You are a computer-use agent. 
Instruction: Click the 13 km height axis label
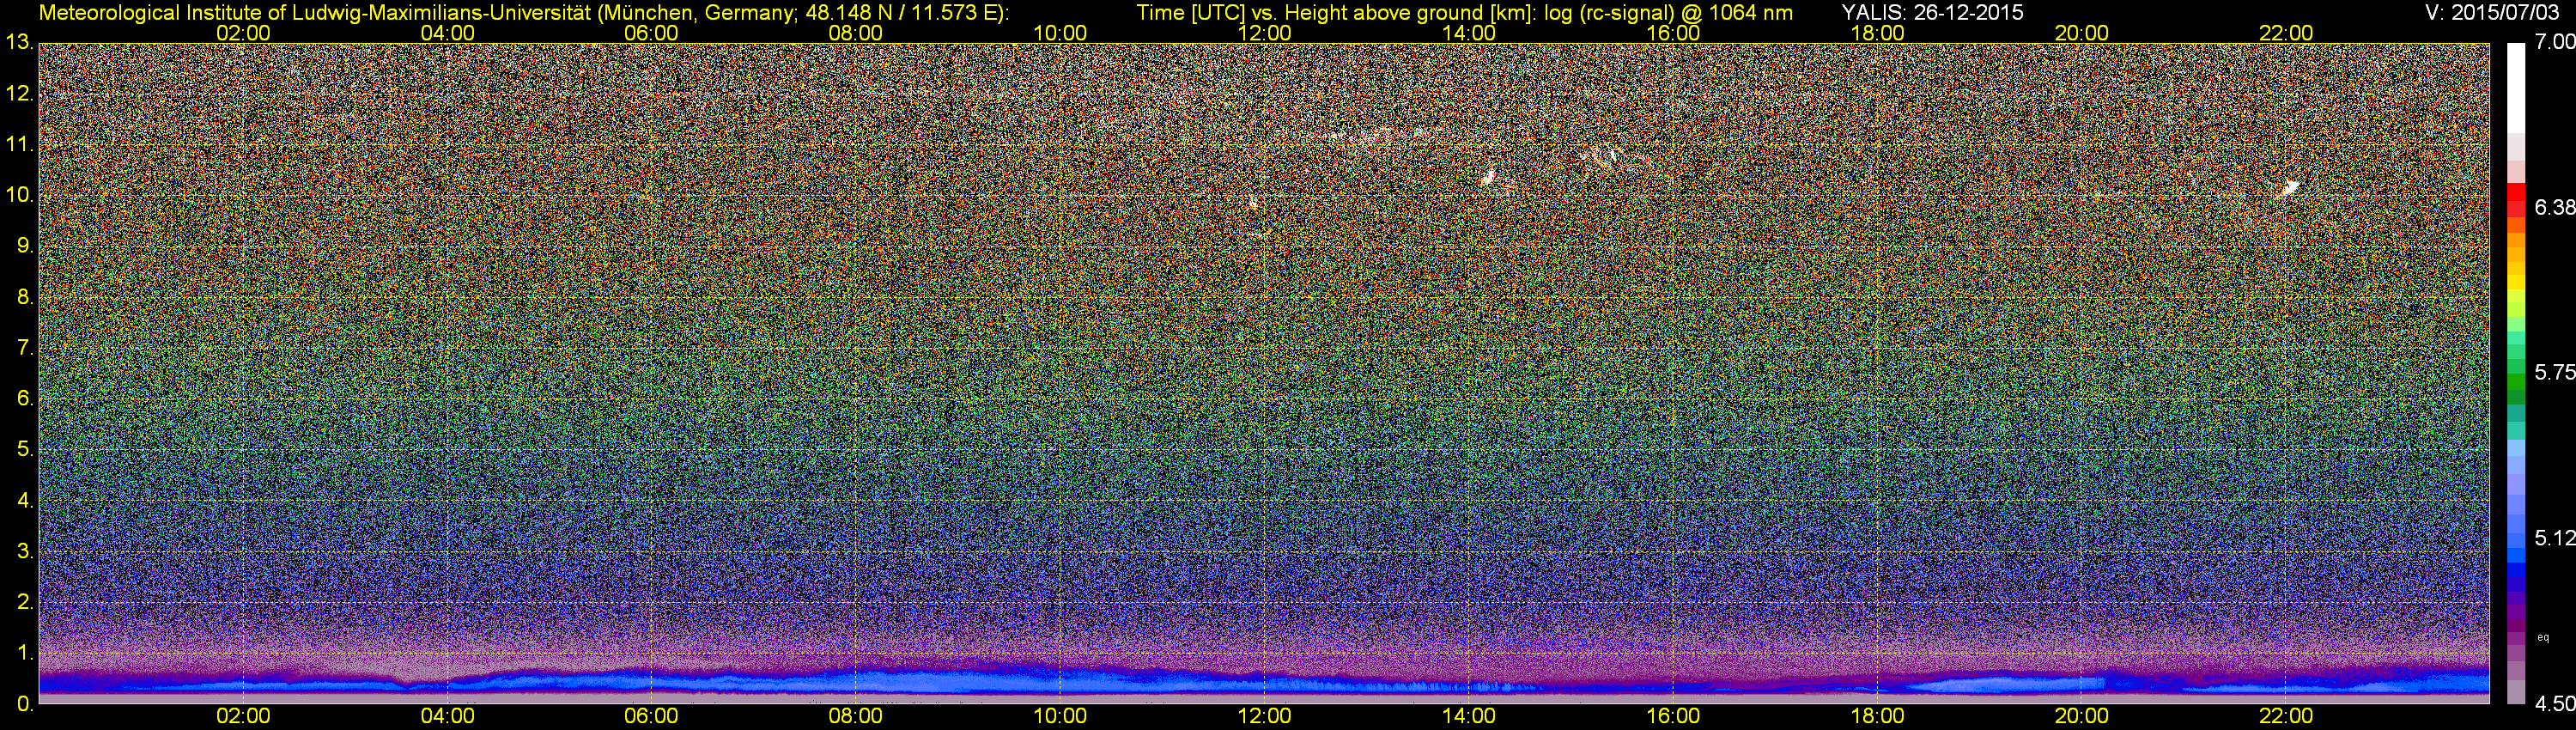pyautogui.click(x=18, y=42)
